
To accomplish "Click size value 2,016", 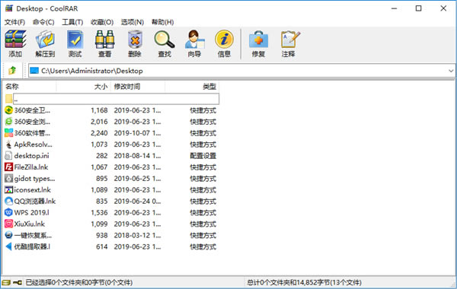I will 99,122.
